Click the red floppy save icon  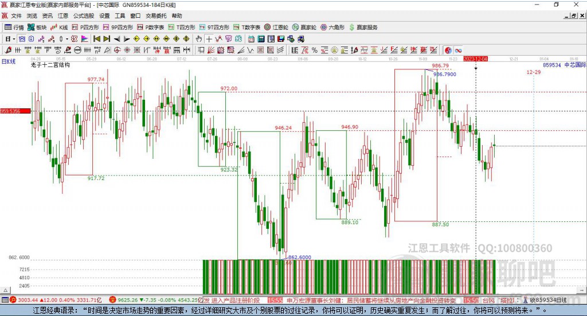pyautogui.click(x=281, y=39)
